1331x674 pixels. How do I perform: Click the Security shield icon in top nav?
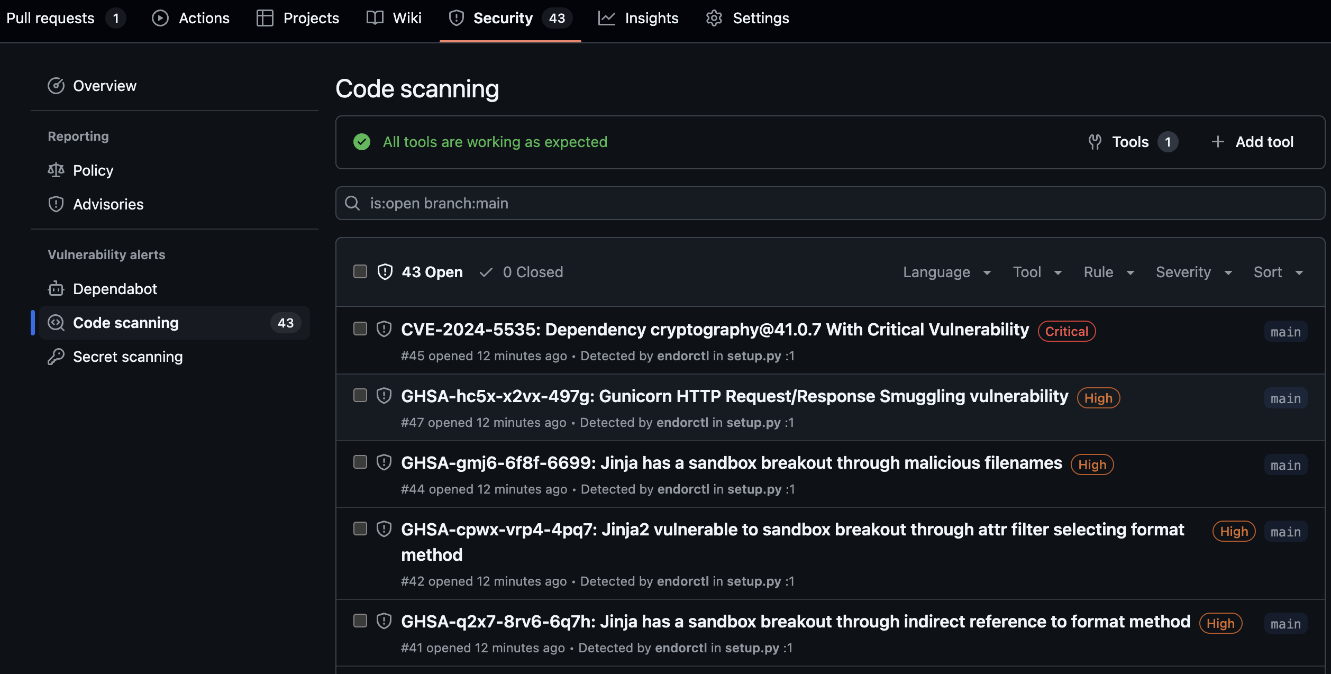[x=456, y=18]
